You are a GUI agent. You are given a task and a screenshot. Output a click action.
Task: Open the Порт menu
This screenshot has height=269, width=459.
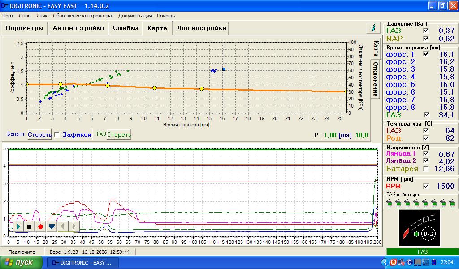(x=8, y=16)
